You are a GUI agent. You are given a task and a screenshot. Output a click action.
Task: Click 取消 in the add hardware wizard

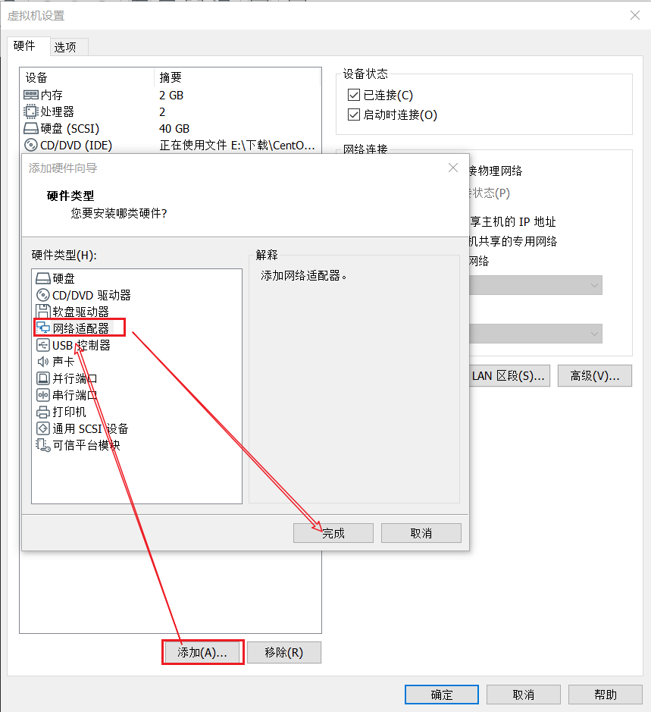click(x=421, y=533)
